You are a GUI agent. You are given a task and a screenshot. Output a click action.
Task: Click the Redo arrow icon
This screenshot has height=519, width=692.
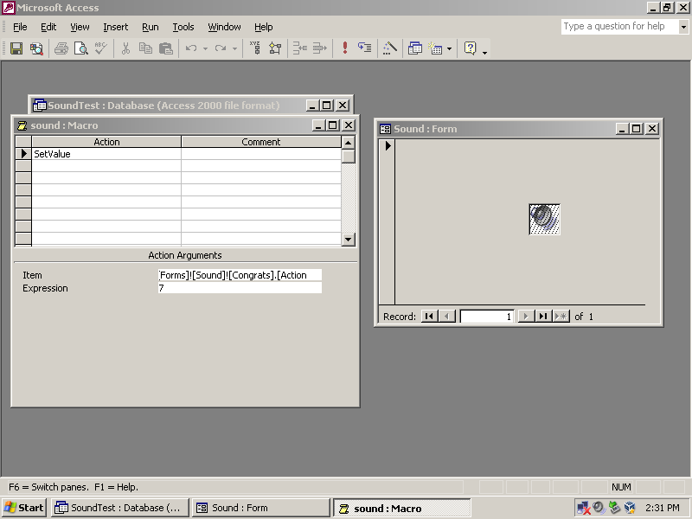(221, 48)
